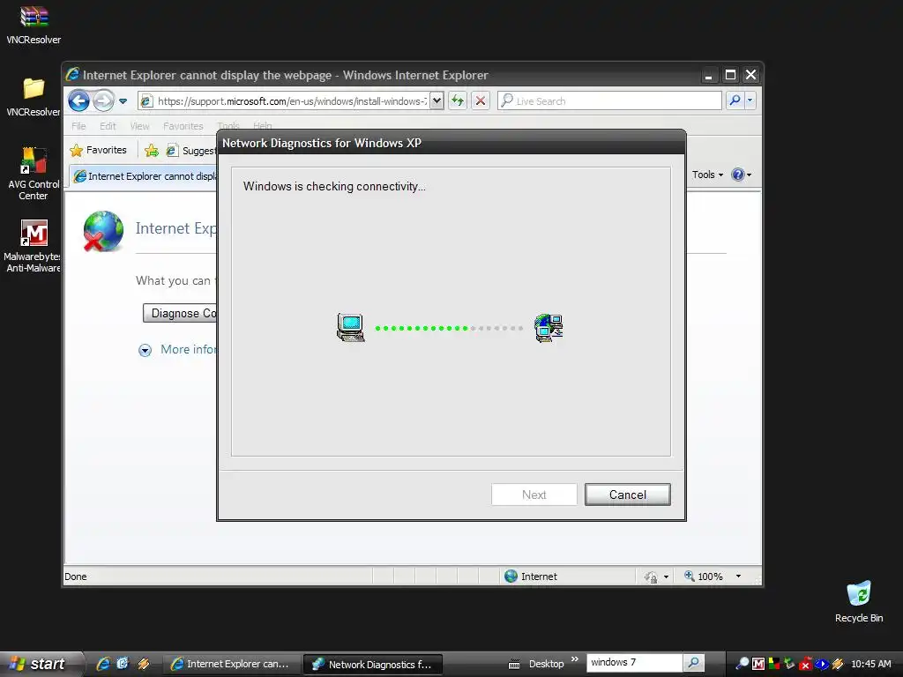Click the Next button in diagnostics dialog
903x677 pixels.
point(534,495)
